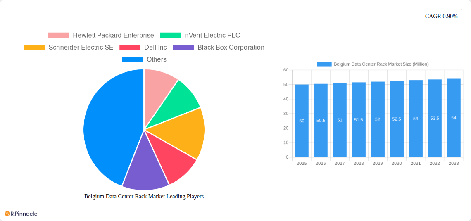This screenshot has height=221, width=471.
Task: Click the 2033 x-axis year label
Action: 454,163
